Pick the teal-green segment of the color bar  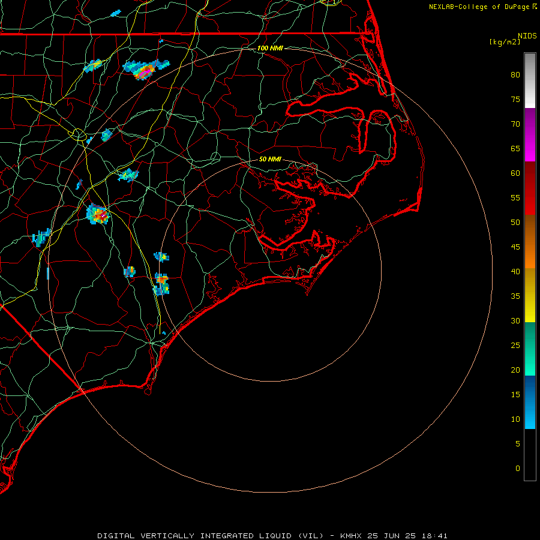coord(530,349)
